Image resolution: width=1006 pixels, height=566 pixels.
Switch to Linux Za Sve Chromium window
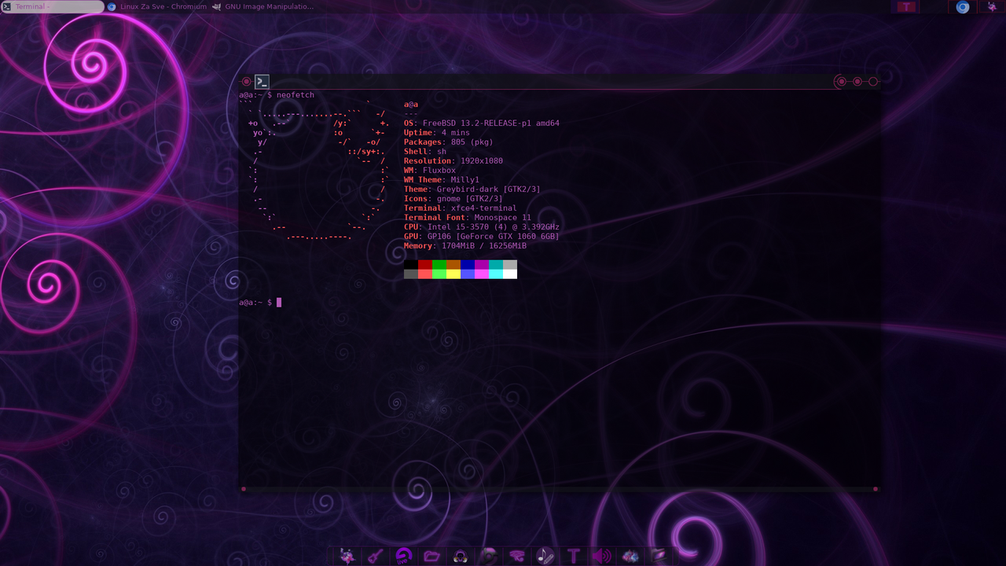(157, 6)
